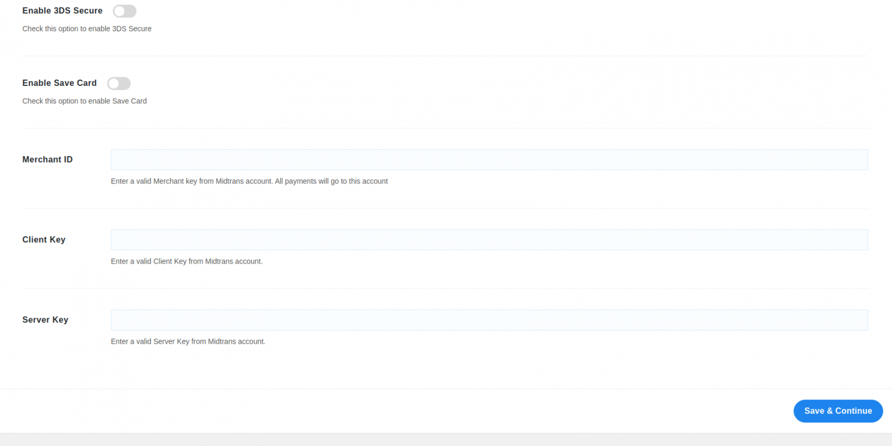Turn on the Save Card toggle
Screen dimensions: 892x446
[x=118, y=83]
